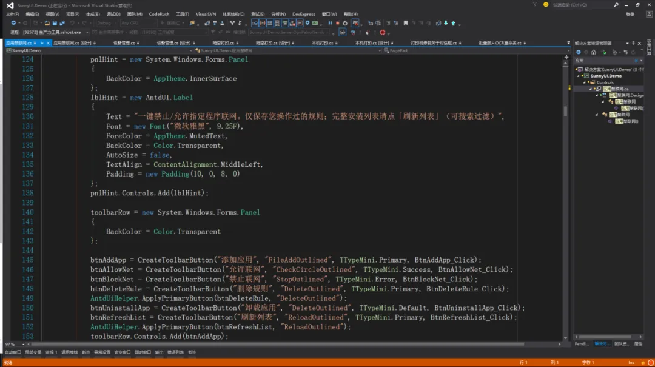Open the document tab overflow dropdown arrow
The image size is (655, 367).
(x=568, y=43)
